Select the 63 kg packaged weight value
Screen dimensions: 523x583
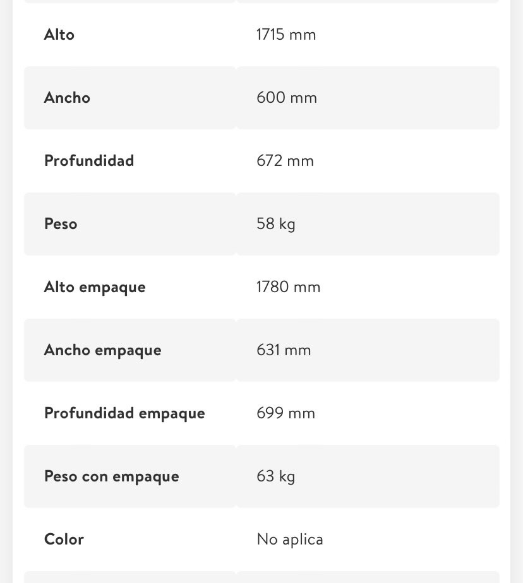pos(276,476)
